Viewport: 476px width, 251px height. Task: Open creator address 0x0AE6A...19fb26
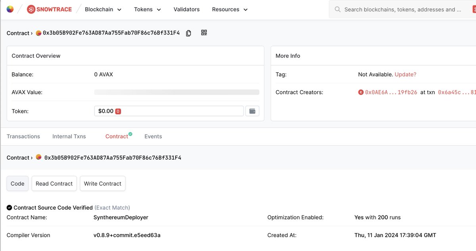391,92
